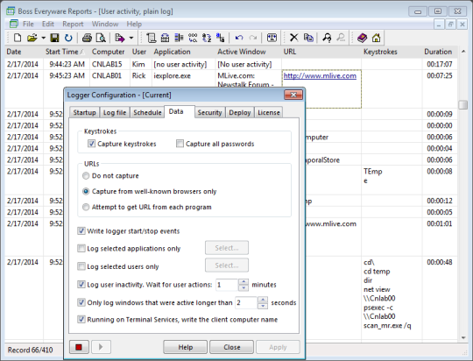Click the Refresh report icon
Viewport: 473px width, 361px height.
click(x=68, y=38)
